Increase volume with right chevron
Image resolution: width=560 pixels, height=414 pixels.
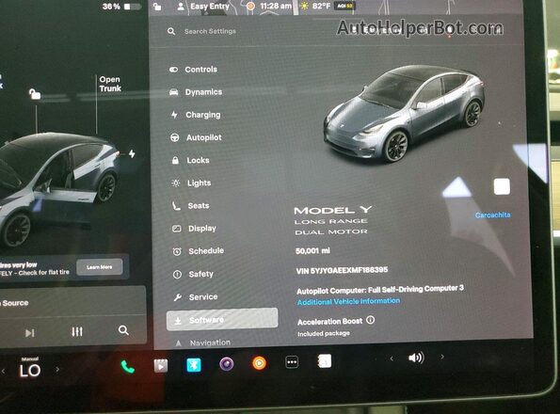click(442, 357)
